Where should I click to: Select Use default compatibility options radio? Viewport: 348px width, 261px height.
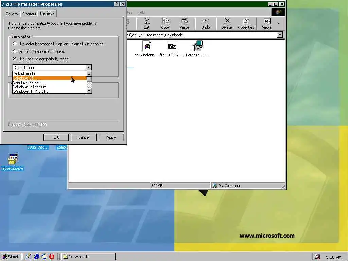(15, 44)
